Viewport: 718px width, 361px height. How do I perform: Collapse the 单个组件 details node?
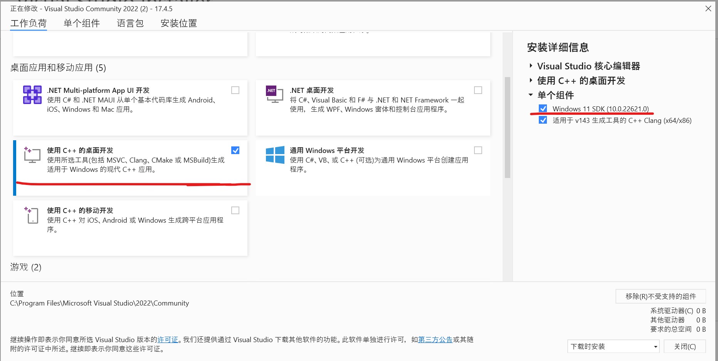531,95
